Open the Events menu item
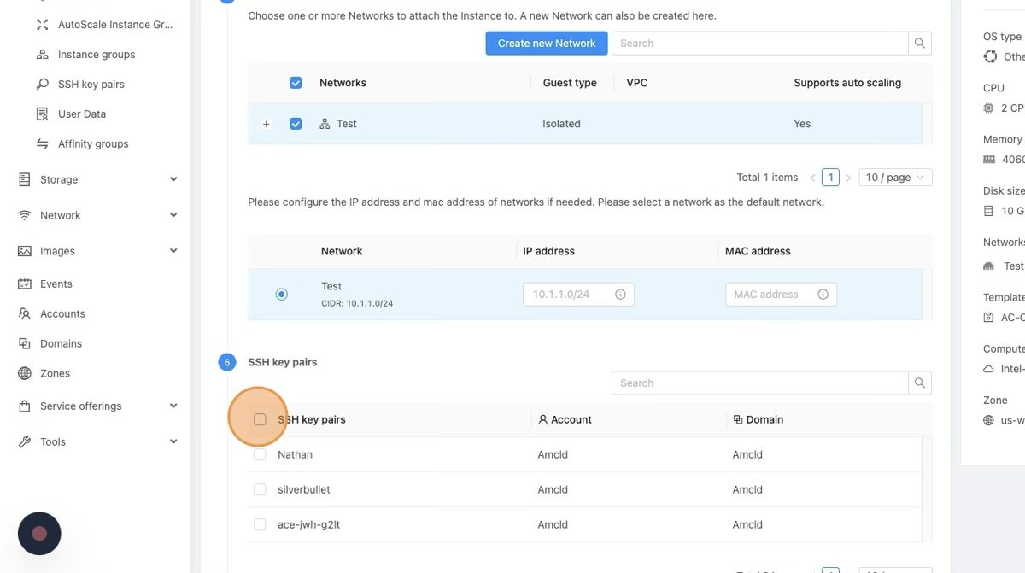 click(56, 284)
